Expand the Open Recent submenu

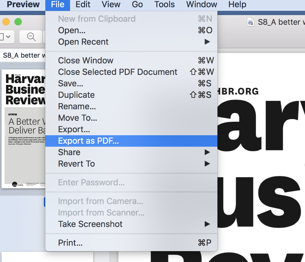click(131, 42)
